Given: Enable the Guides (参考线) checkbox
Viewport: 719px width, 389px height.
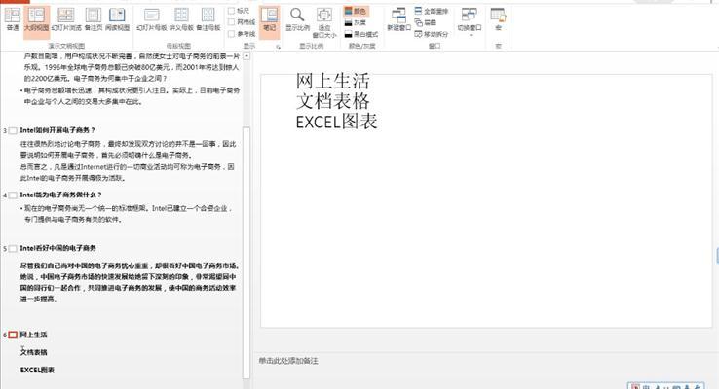Looking at the screenshot, I should (x=232, y=31).
